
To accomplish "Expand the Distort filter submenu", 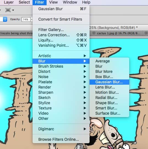I will coord(61,71).
